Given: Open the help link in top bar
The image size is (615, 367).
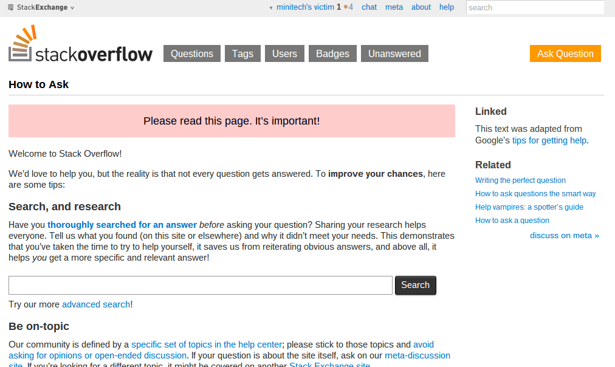Looking at the screenshot, I should 446,7.
